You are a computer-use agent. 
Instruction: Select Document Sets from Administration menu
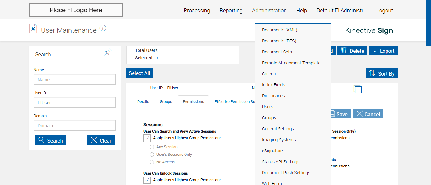[x=277, y=52]
